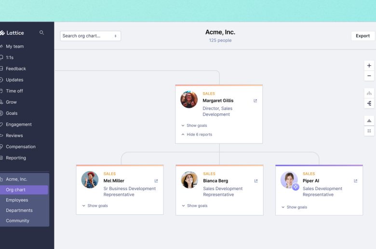Screen dimensions: 376x249
Task: Select Employees sidebar item
Action: 17,200
